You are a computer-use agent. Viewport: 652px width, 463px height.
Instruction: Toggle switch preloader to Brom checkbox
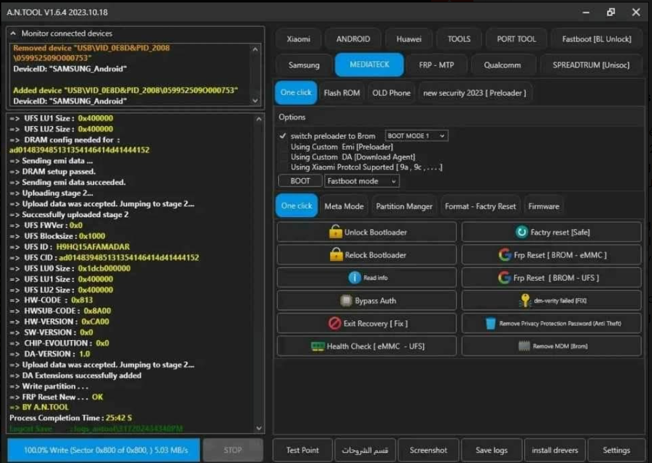pos(283,136)
